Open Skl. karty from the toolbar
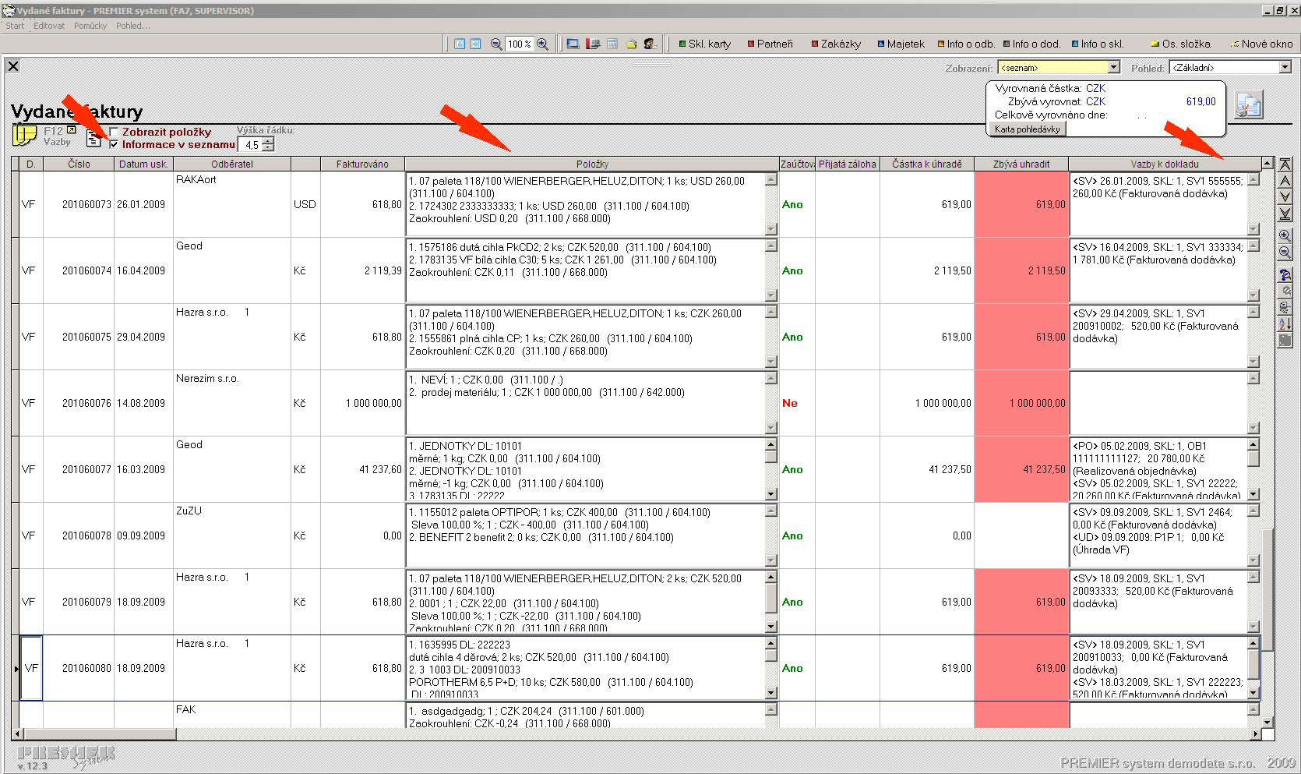Viewport: 1301px width, 774px height. pos(704,44)
